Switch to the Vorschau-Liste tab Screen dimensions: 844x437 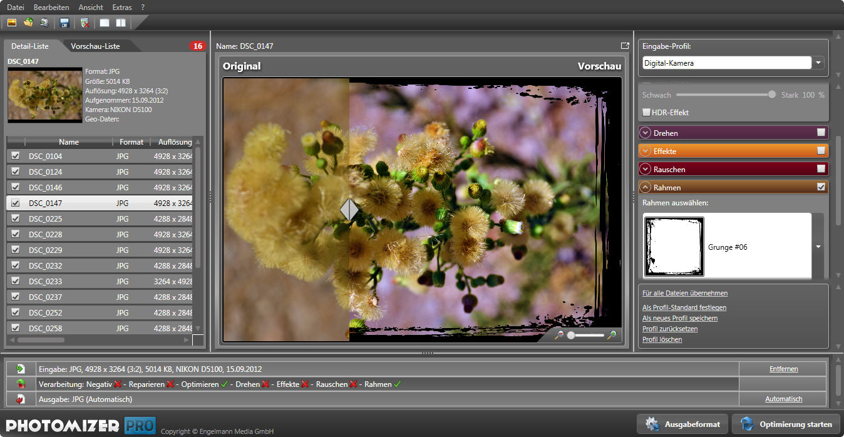coord(95,46)
